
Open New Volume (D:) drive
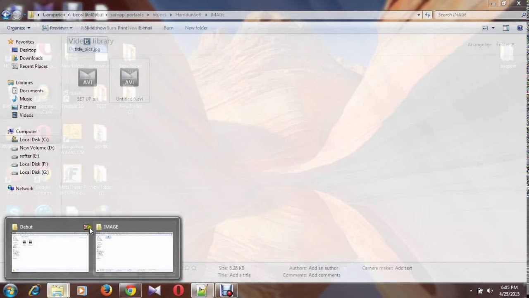coord(37,148)
